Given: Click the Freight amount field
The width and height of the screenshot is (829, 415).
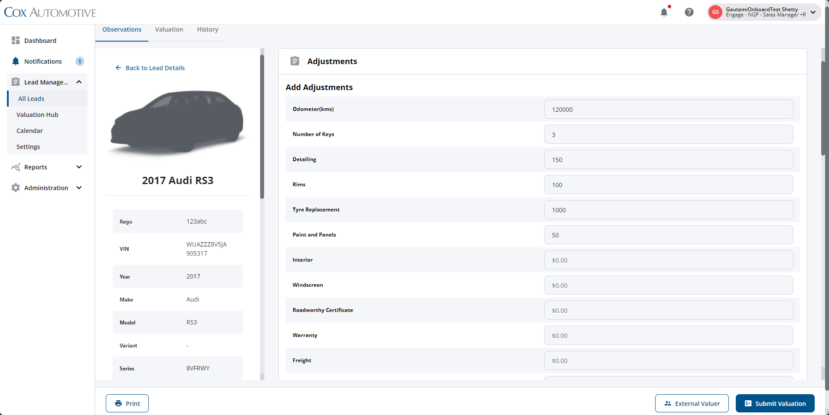Looking at the screenshot, I should 669,360.
